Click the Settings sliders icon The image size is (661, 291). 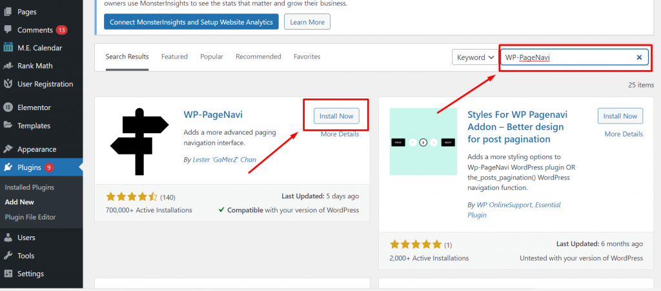8,274
